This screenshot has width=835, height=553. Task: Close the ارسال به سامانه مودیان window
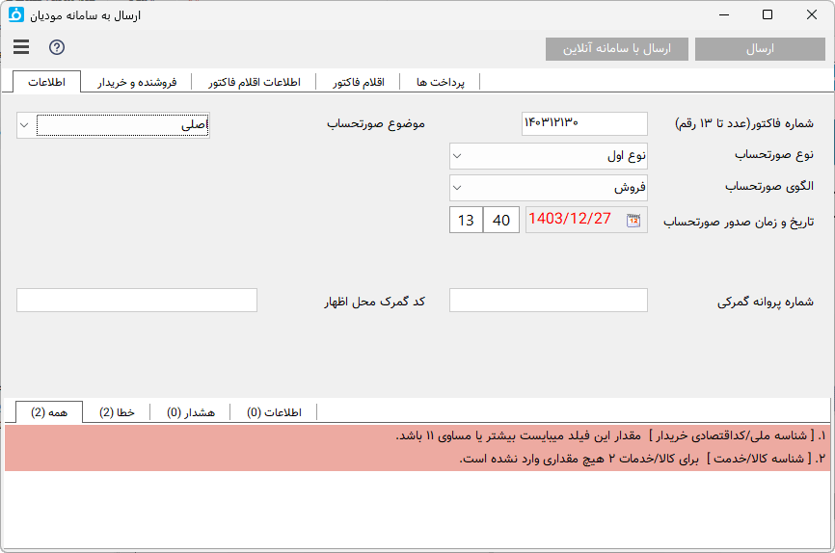coord(812,14)
